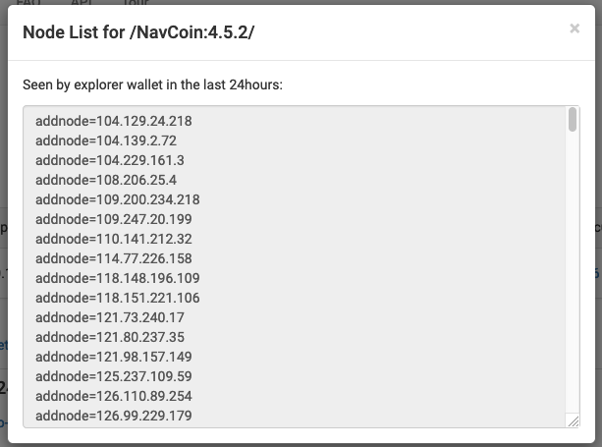Click the addnode=125.237.109.59 entry

[114, 376]
